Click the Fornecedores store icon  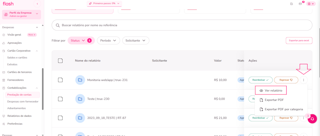(4, 80)
